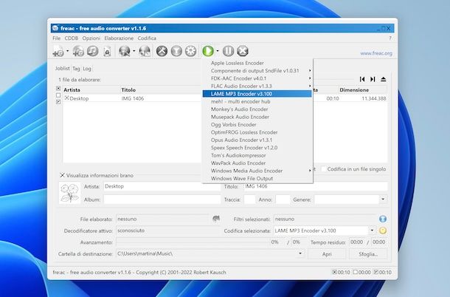Open the Elaborazione menu
450x297 pixels.
coord(119,38)
